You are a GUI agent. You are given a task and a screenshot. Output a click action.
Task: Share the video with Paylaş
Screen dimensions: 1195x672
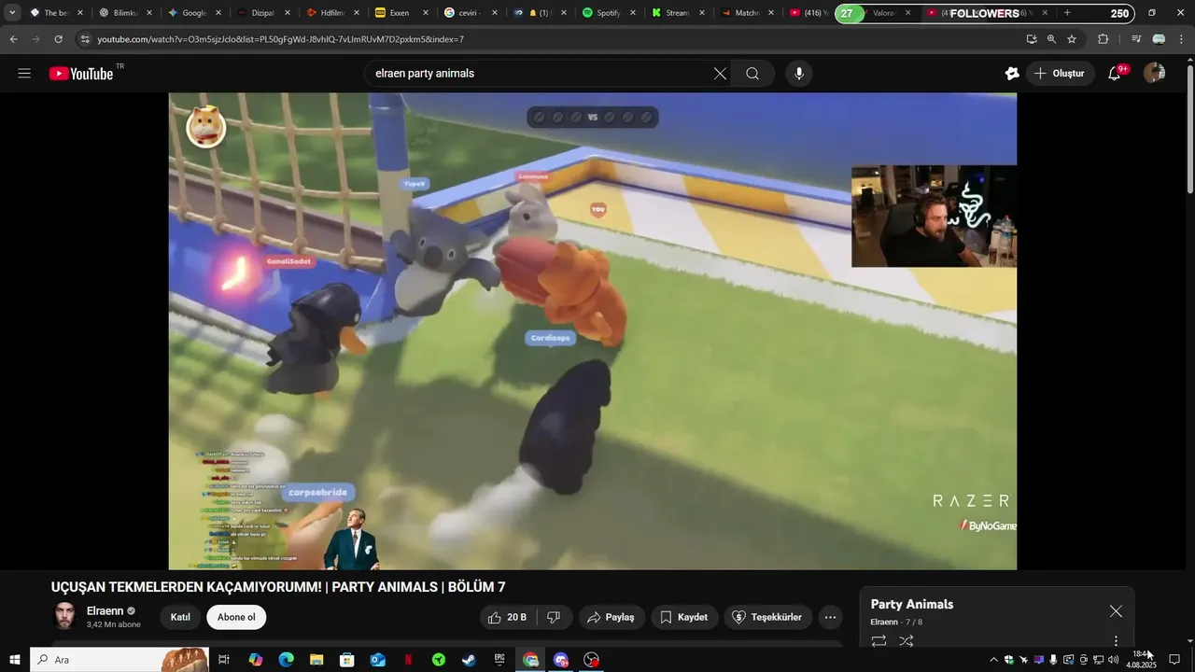pyautogui.click(x=611, y=617)
